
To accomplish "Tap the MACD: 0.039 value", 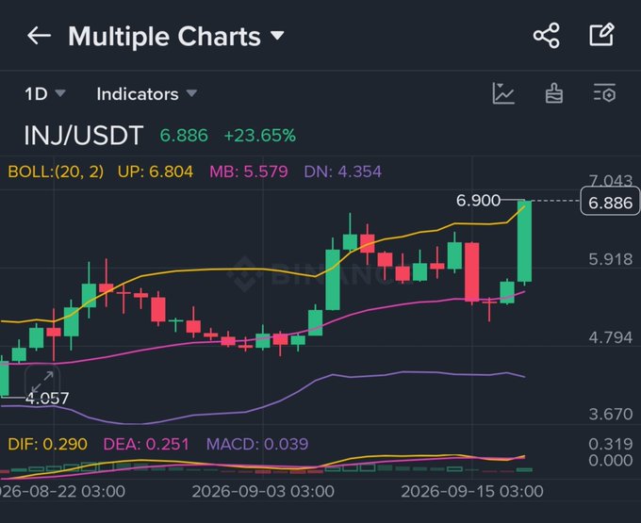I will coord(257,444).
